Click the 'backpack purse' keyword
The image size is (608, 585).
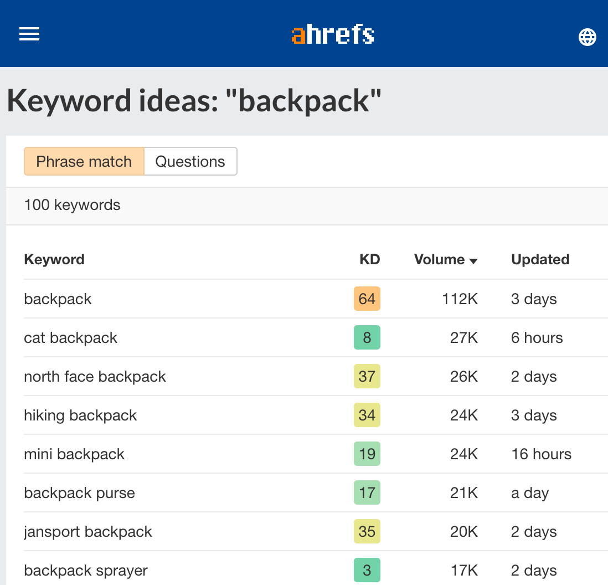click(79, 493)
